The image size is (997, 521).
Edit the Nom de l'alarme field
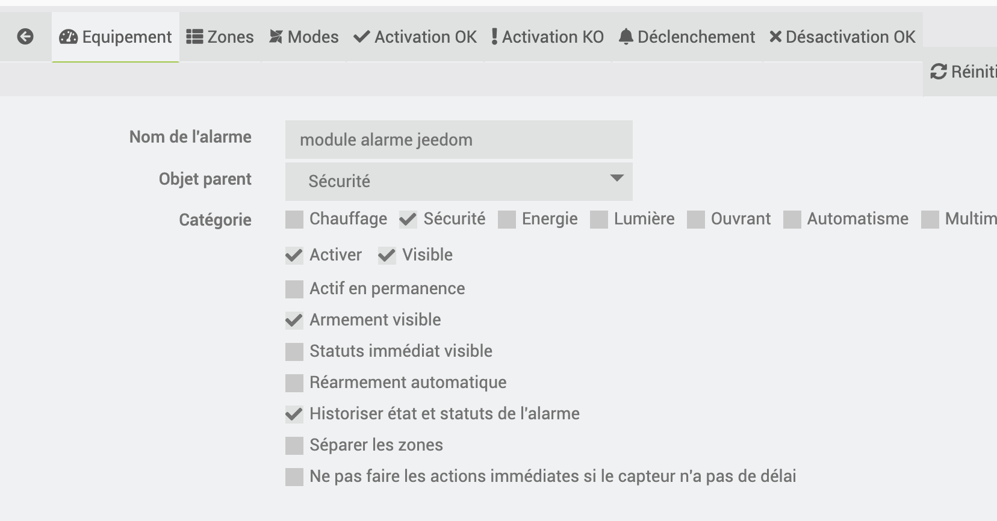tap(458, 140)
